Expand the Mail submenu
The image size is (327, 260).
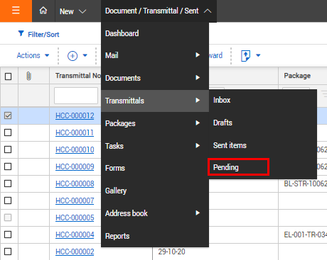(x=198, y=55)
